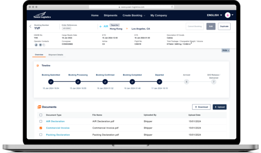Click the back arrow beside Booking Number
261x153 pixels.
[x=30, y=26]
